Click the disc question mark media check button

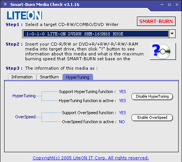[163, 51]
